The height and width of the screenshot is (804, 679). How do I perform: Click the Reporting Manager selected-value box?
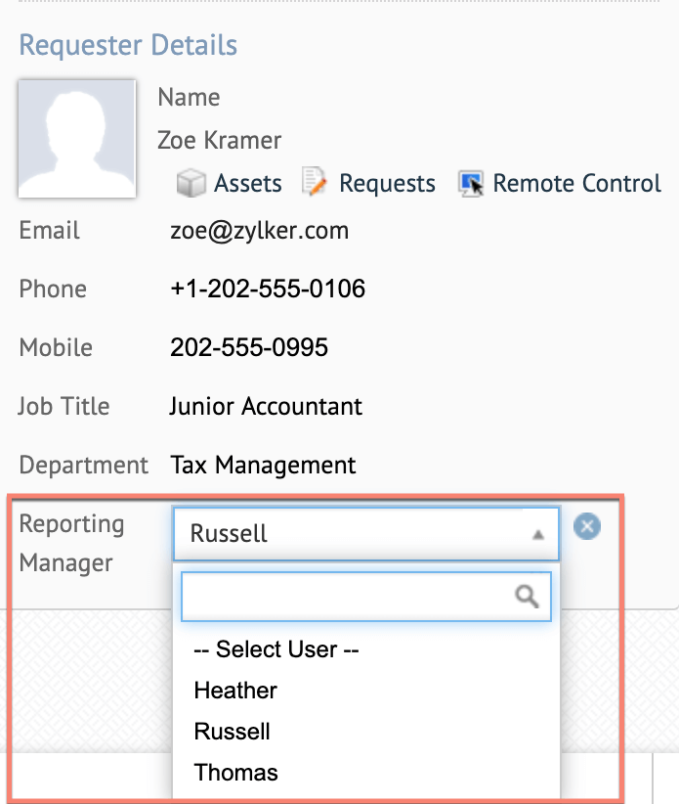pyautogui.click(x=352, y=534)
